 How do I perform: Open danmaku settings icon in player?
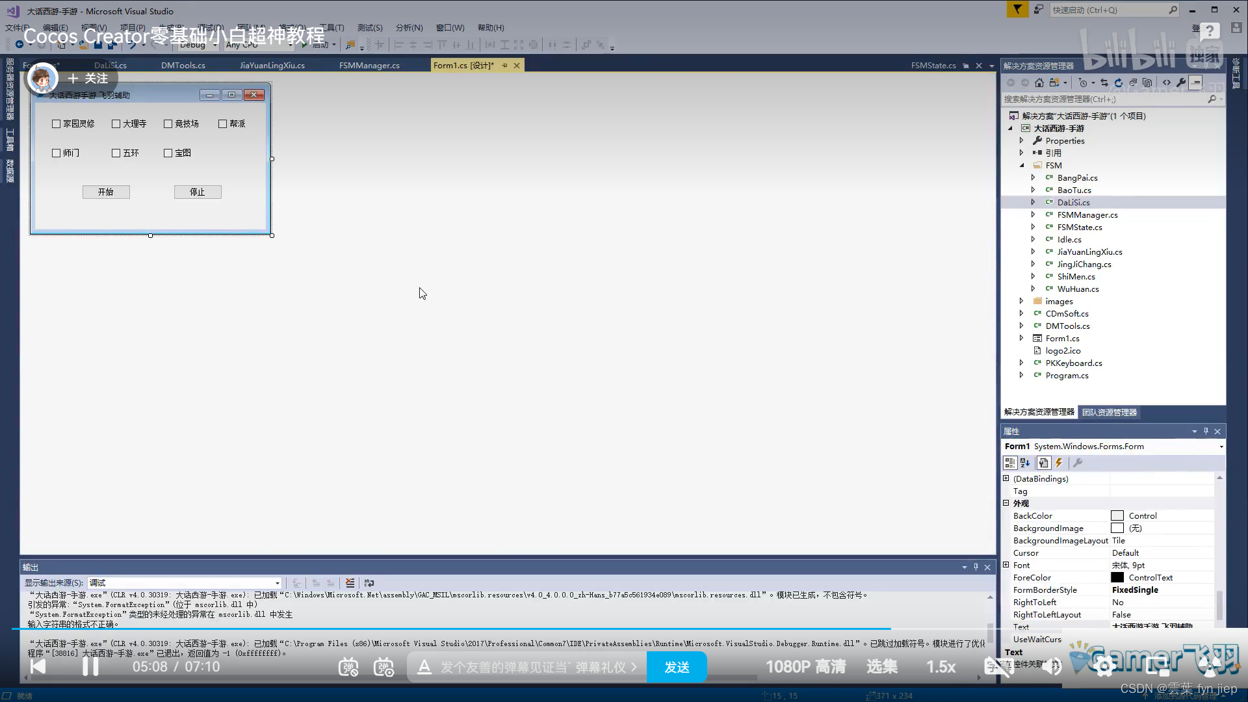(x=383, y=667)
